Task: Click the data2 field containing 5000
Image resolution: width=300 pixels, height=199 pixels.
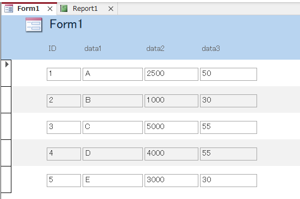Action: click(171, 127)
